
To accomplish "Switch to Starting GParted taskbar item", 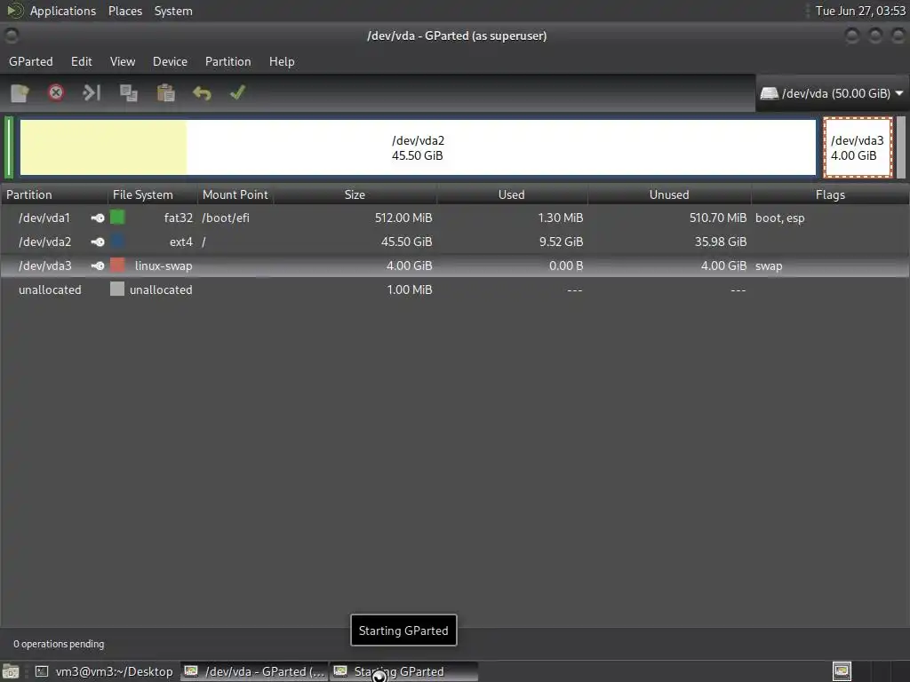I will (404, 671).
